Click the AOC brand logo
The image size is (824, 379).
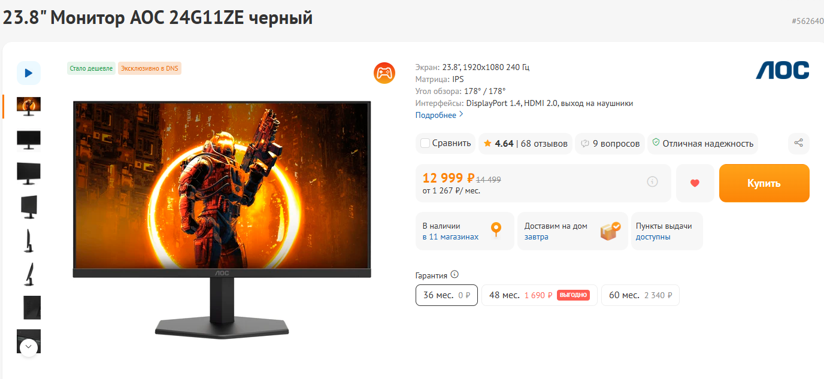point(782,70)
